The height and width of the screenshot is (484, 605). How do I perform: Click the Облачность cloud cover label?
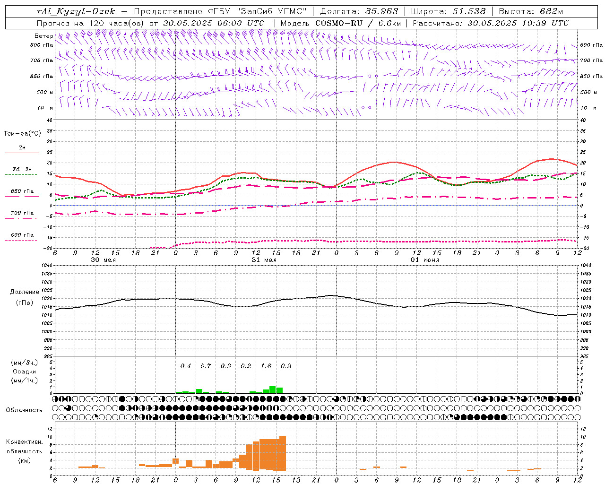[x=24, y=410]
